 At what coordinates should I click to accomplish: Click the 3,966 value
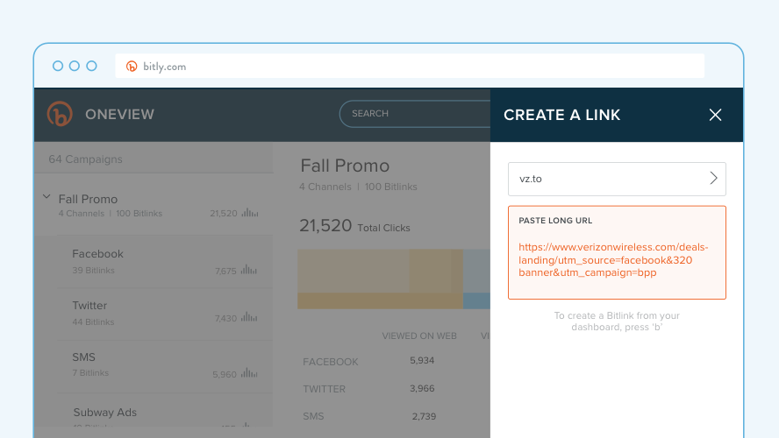coord(422,388)
